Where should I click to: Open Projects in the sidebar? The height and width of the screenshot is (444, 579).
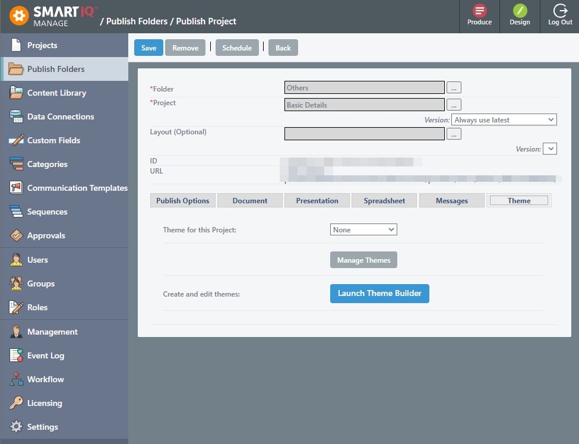click(x=42, y=45)
